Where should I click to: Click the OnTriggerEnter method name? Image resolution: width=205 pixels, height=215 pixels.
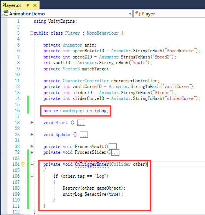(x=92, y=164)
